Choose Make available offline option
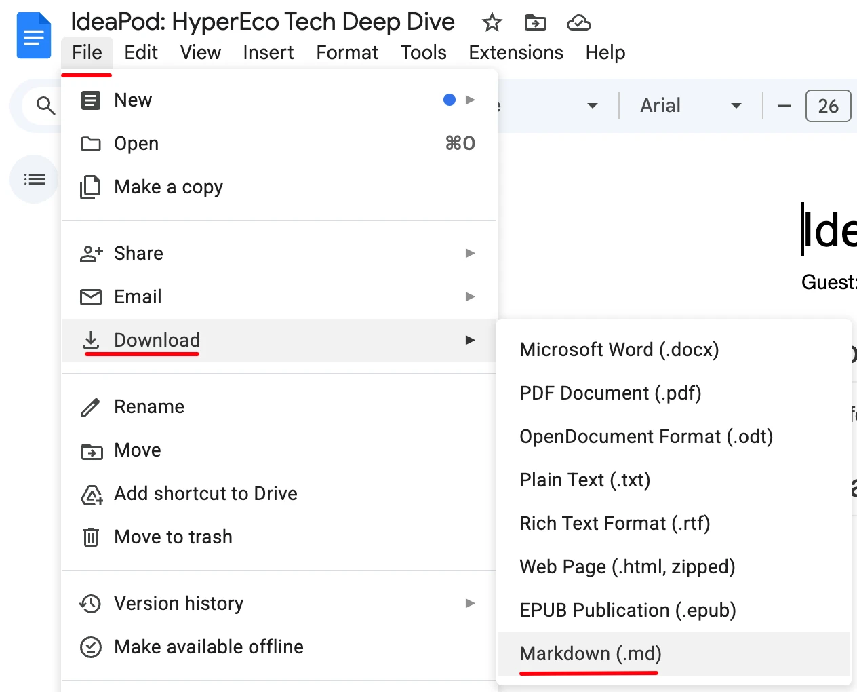The image size is (857, 692). [x=208, y=647]
